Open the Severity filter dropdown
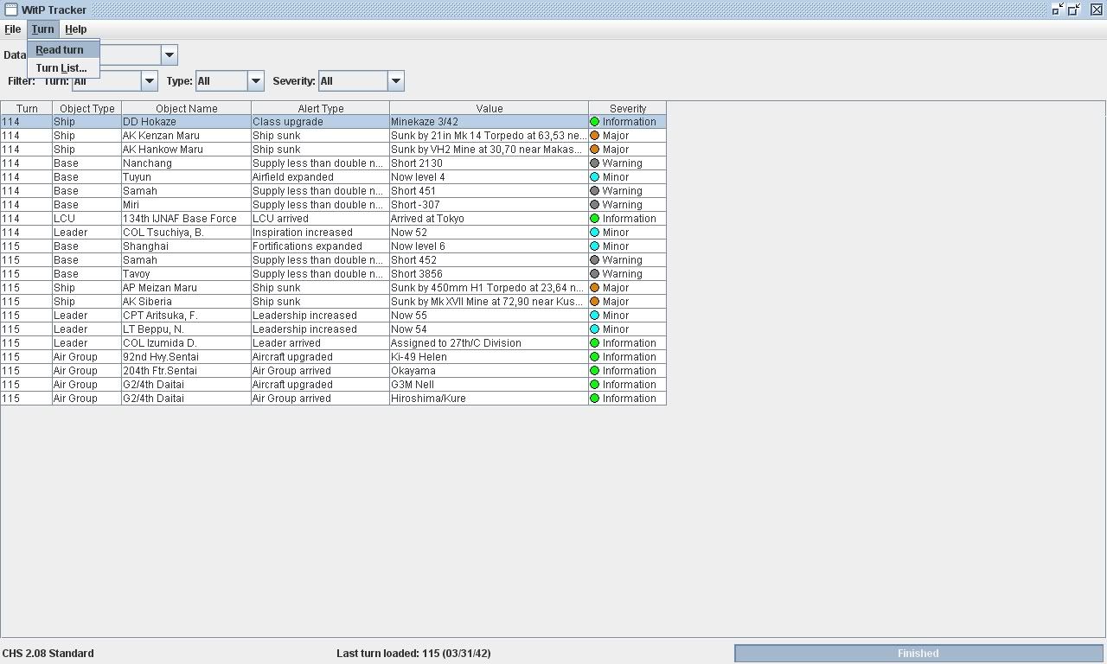This screenshot has height=664, width=1107. coord(395,81)
